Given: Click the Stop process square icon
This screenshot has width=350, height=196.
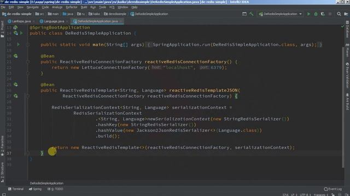Looking at the screenshot, I should click(x=330, y=14).
